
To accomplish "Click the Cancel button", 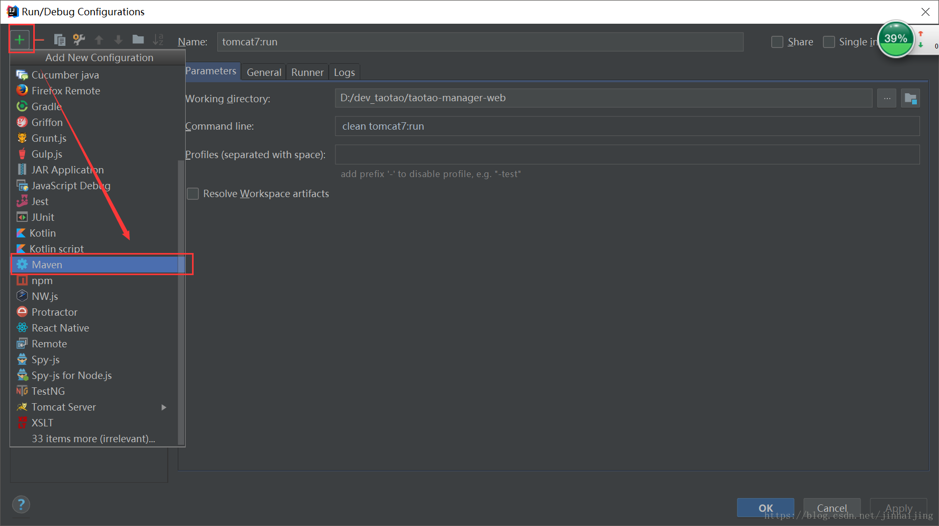I will (832, 508).
